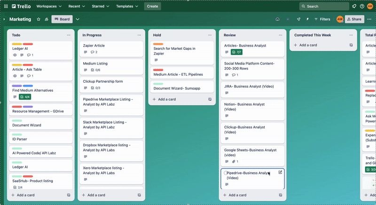Mark Pipedrive-Business Analyst card complete circle
Screen dimensions: 376x205
tap(226, 173)
